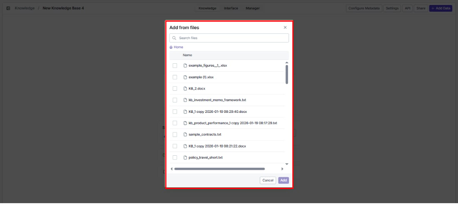Switch to the Knowledge tab
The height and width of the screenshot is (204, 458).
[x=207, y=8]
